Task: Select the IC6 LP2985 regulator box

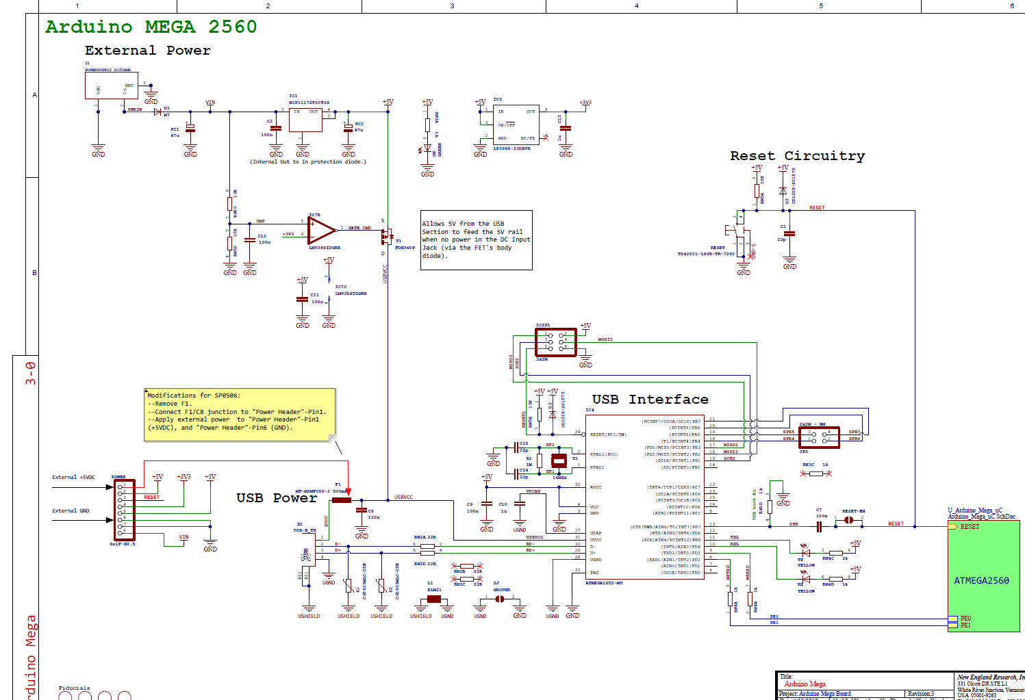Action: tap(517, 123)
